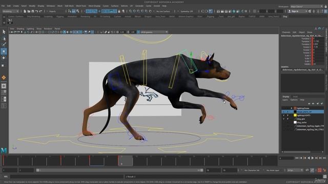The image size is (328, 184).
Task: Click the Save Scene icon
Action: point(33,11)
